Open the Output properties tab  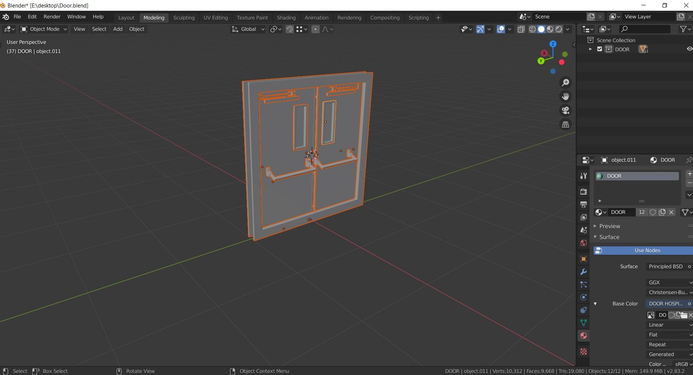point(583,204)
